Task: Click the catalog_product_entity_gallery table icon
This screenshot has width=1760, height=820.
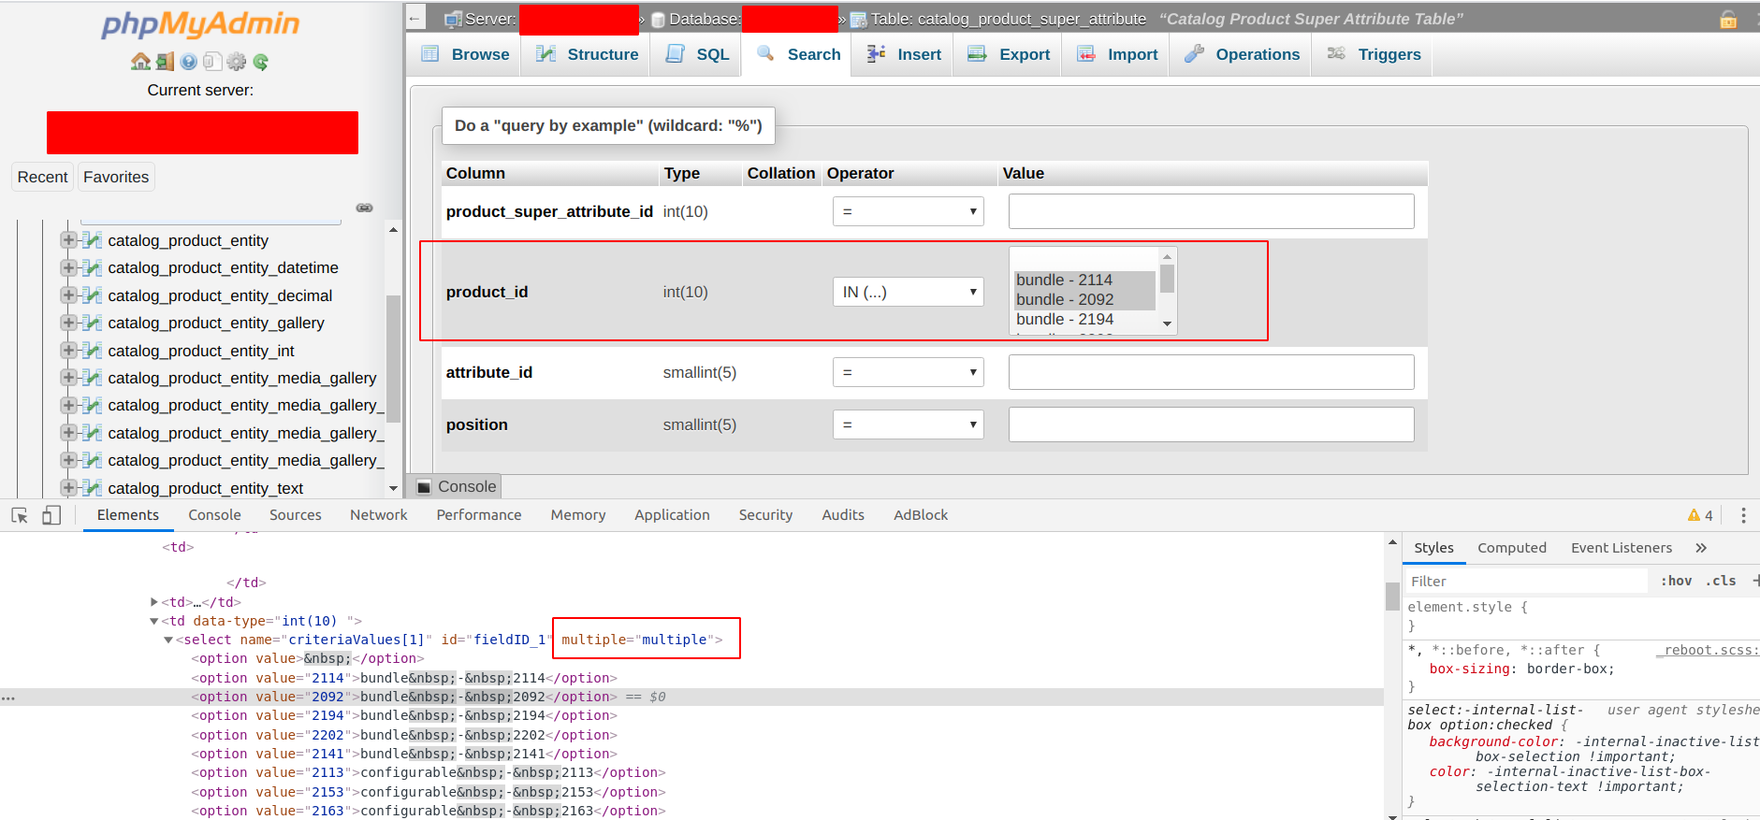Action: point(92,323)
